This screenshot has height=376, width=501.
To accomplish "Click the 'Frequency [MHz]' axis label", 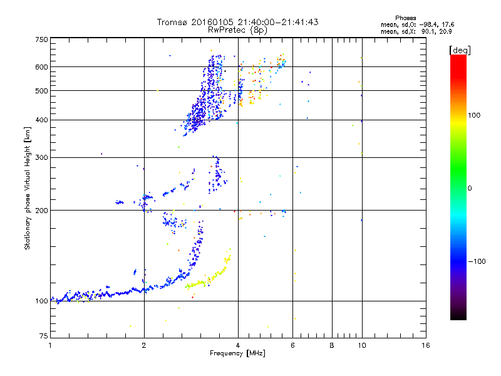I will click(x=237, y=353).
